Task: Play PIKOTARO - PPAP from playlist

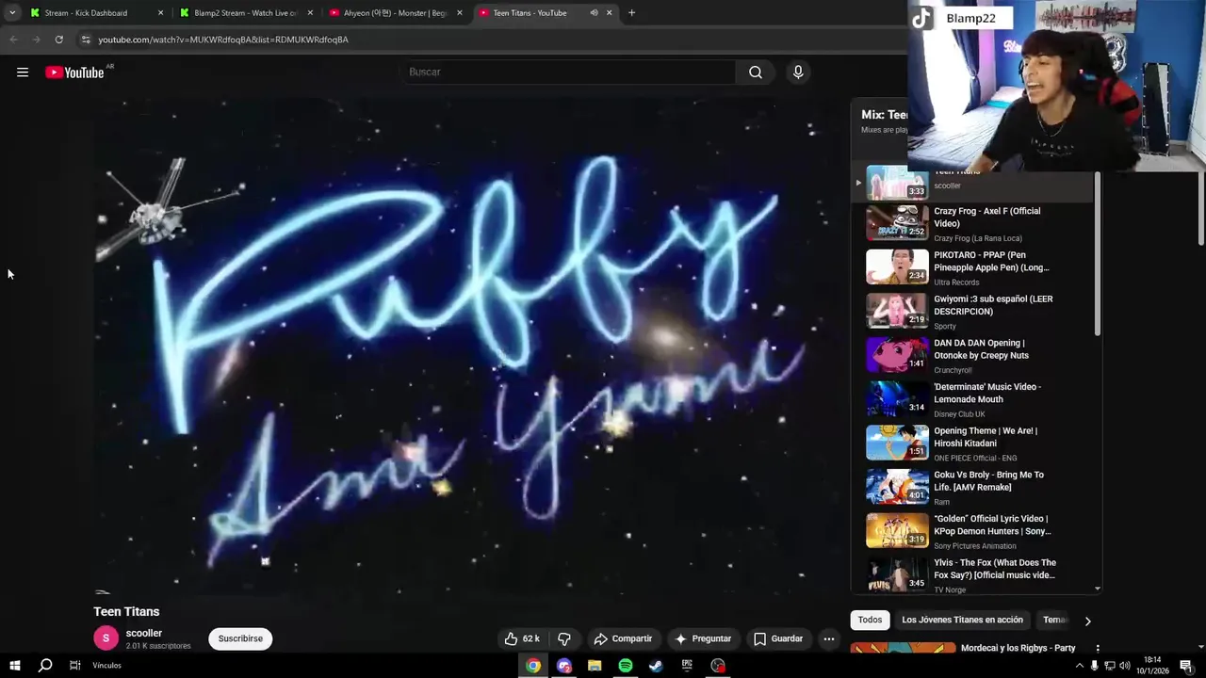Action: [x=972, y=267]
